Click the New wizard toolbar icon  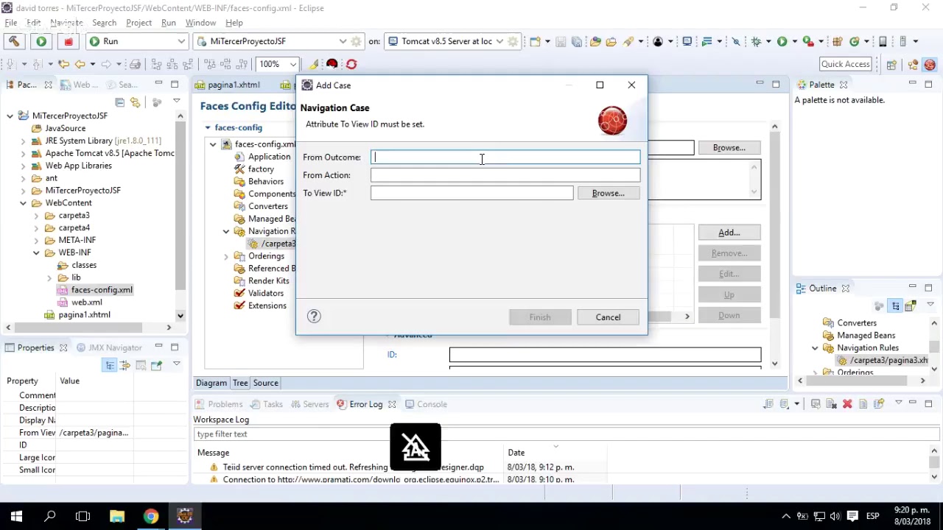coord(536,41)
